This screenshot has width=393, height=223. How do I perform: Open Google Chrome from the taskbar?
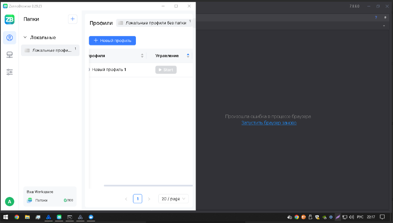point(16,217)
